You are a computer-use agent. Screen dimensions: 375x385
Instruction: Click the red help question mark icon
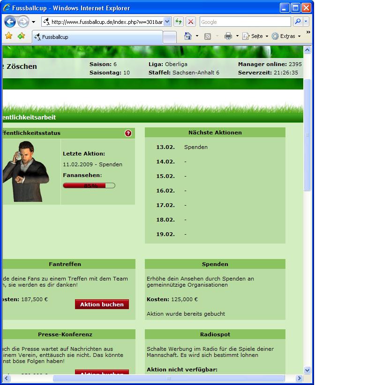[x=128, y=133]
